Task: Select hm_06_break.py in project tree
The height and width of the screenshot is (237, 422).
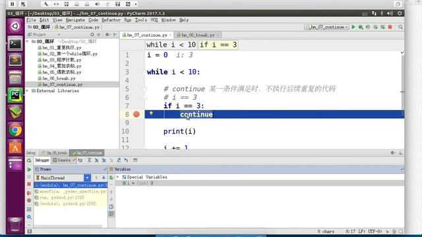Action: [x=57, y=78]
